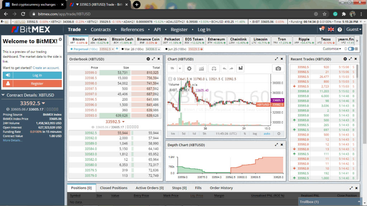Open Chrome extensions puzzle icon

pyautogui.click(x=344, y=14)
